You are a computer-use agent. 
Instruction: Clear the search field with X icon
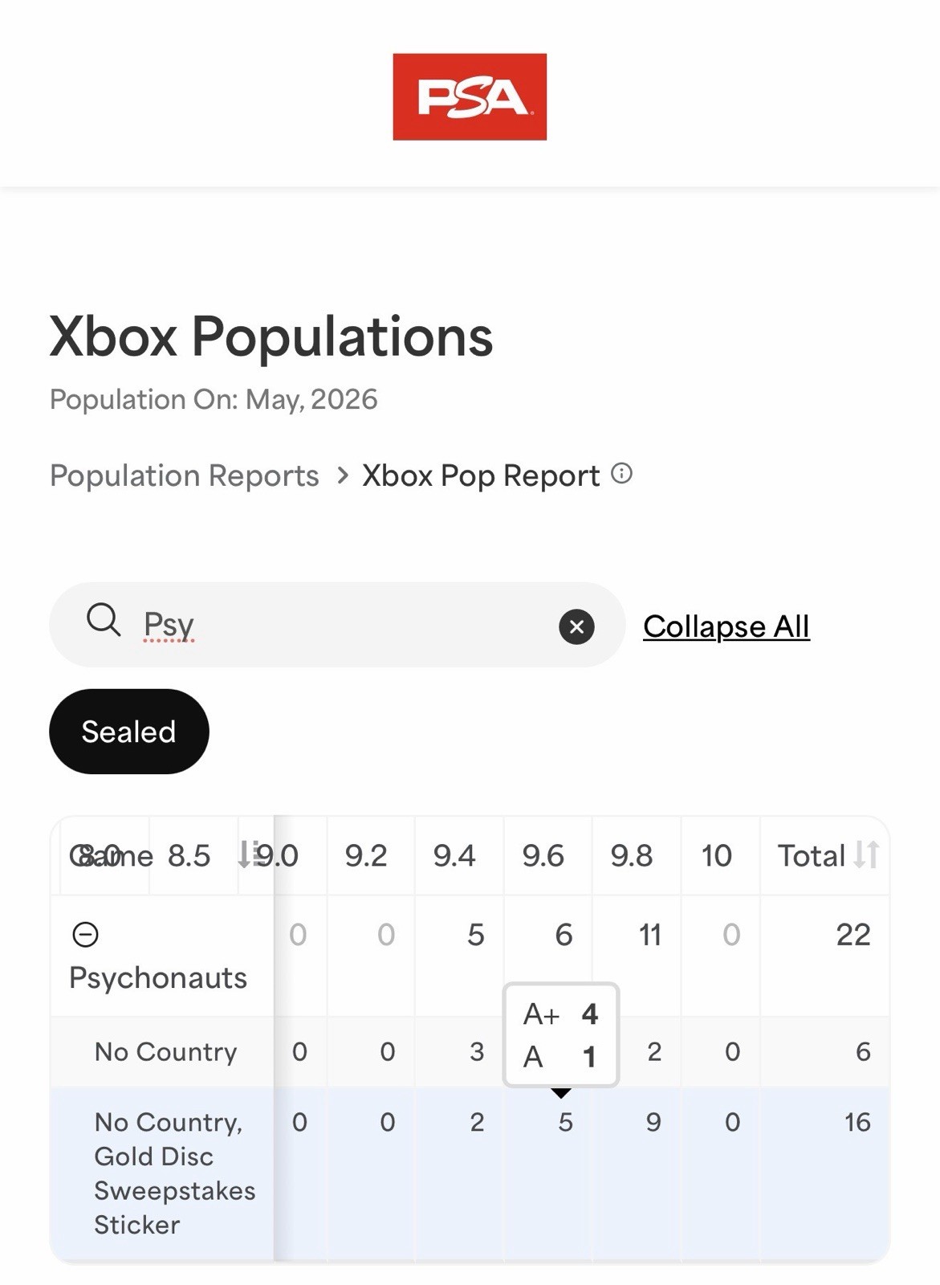[576, 626]
